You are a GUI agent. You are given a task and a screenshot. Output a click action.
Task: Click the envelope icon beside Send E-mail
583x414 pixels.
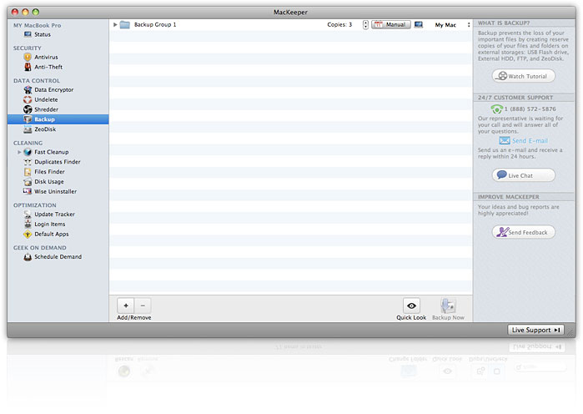[x=505, y=140]
